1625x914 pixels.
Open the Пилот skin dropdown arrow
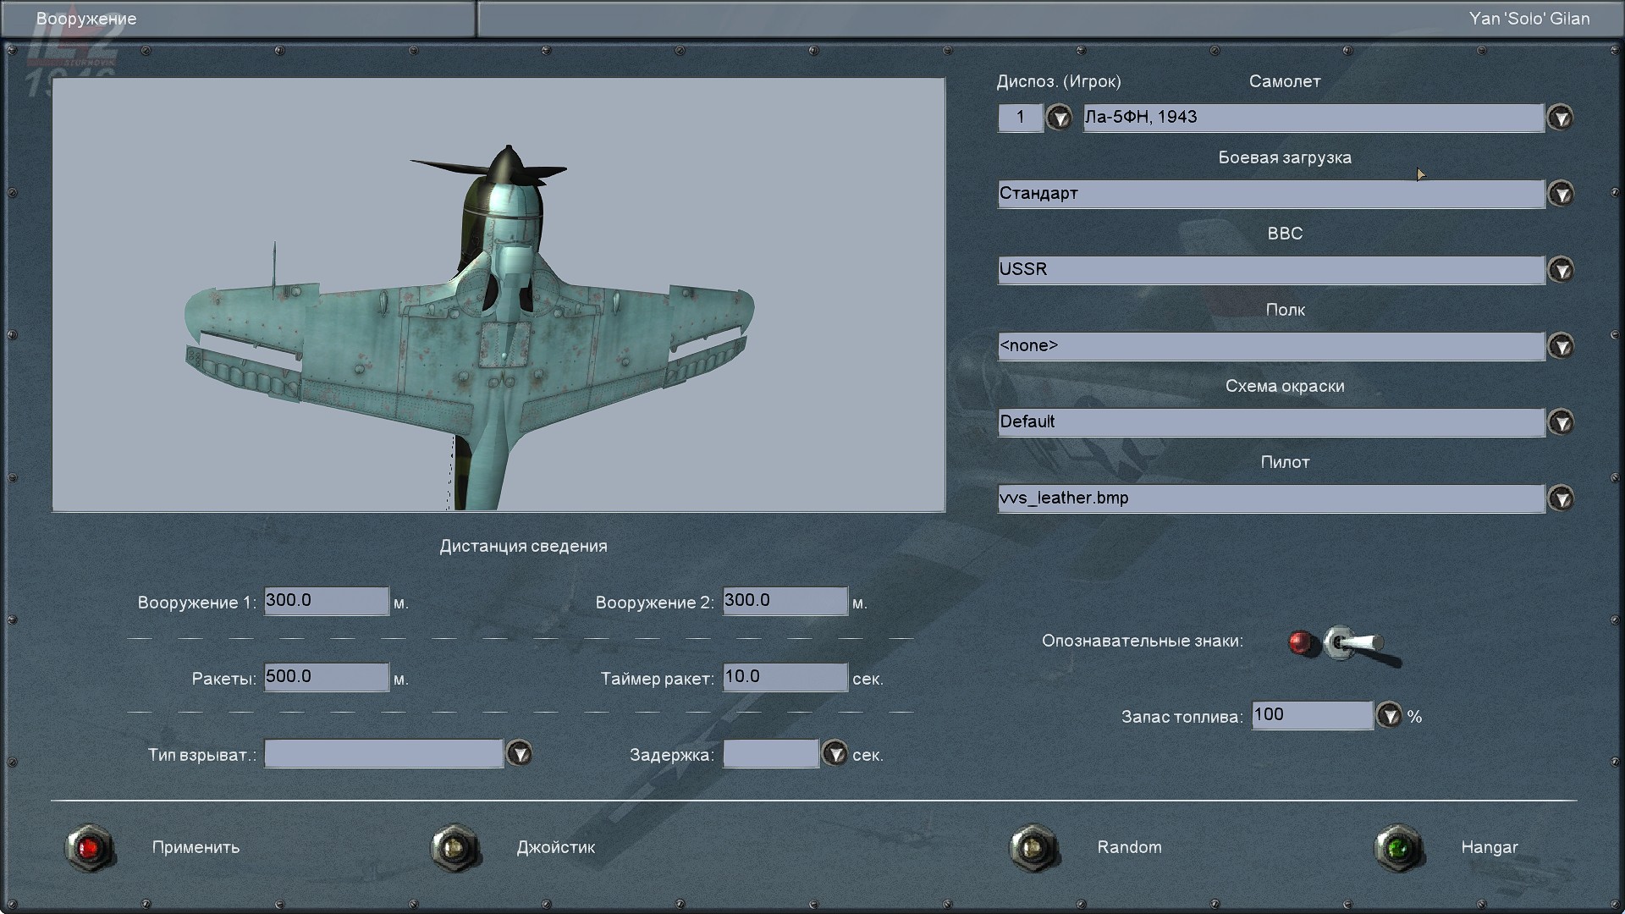tap(1560, 498)
